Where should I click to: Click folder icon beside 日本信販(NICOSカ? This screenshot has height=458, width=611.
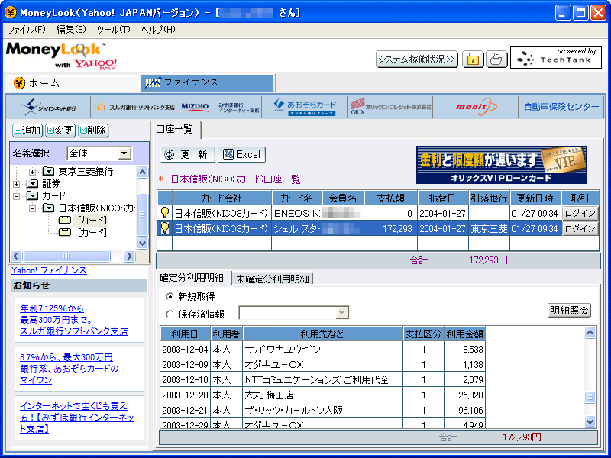48,208
